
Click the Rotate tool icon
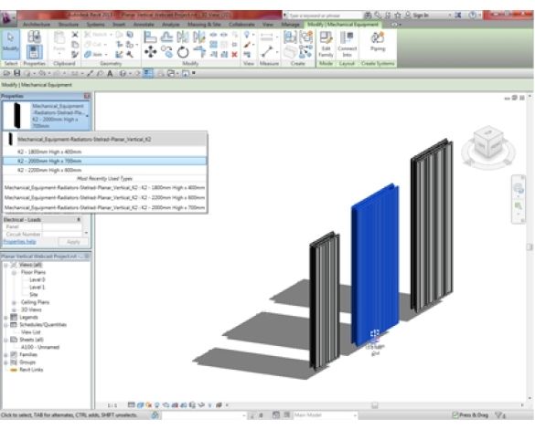point(183,52)
